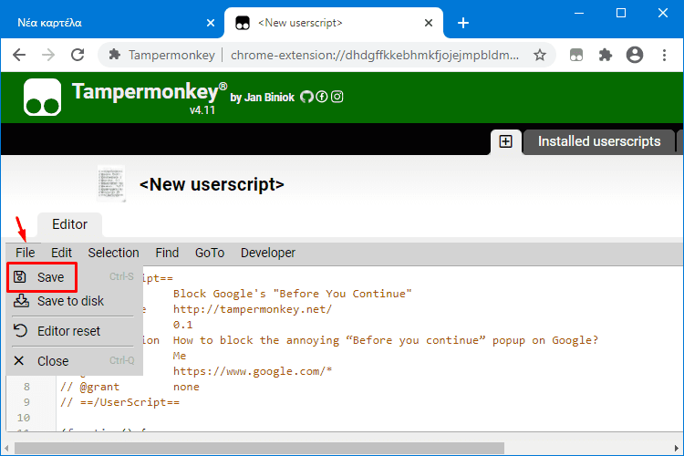Close the <New userscript> tab
684x456 pixels.
coord(429,23)
